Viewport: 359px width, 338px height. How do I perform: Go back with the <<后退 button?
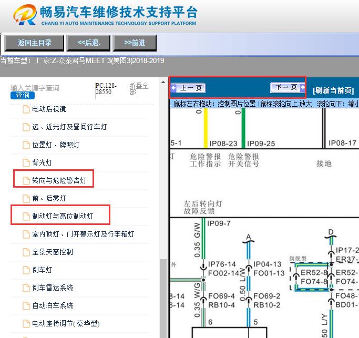coord(89,43)
